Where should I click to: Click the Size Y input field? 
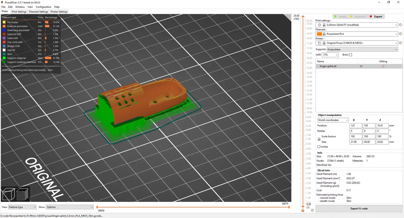click(369, 142)
